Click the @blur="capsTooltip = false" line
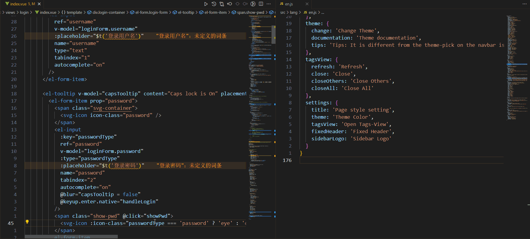Screen dimensions: 530x239 (100, 194)
